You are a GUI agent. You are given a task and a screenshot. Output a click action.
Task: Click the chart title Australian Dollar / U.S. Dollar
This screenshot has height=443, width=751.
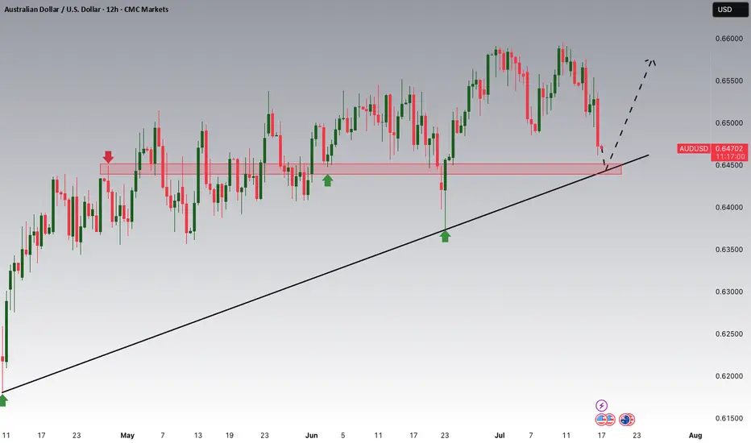(53, 9)
